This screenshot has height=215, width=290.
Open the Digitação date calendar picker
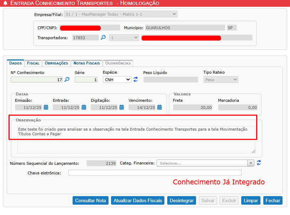click(x=122, y=107)
